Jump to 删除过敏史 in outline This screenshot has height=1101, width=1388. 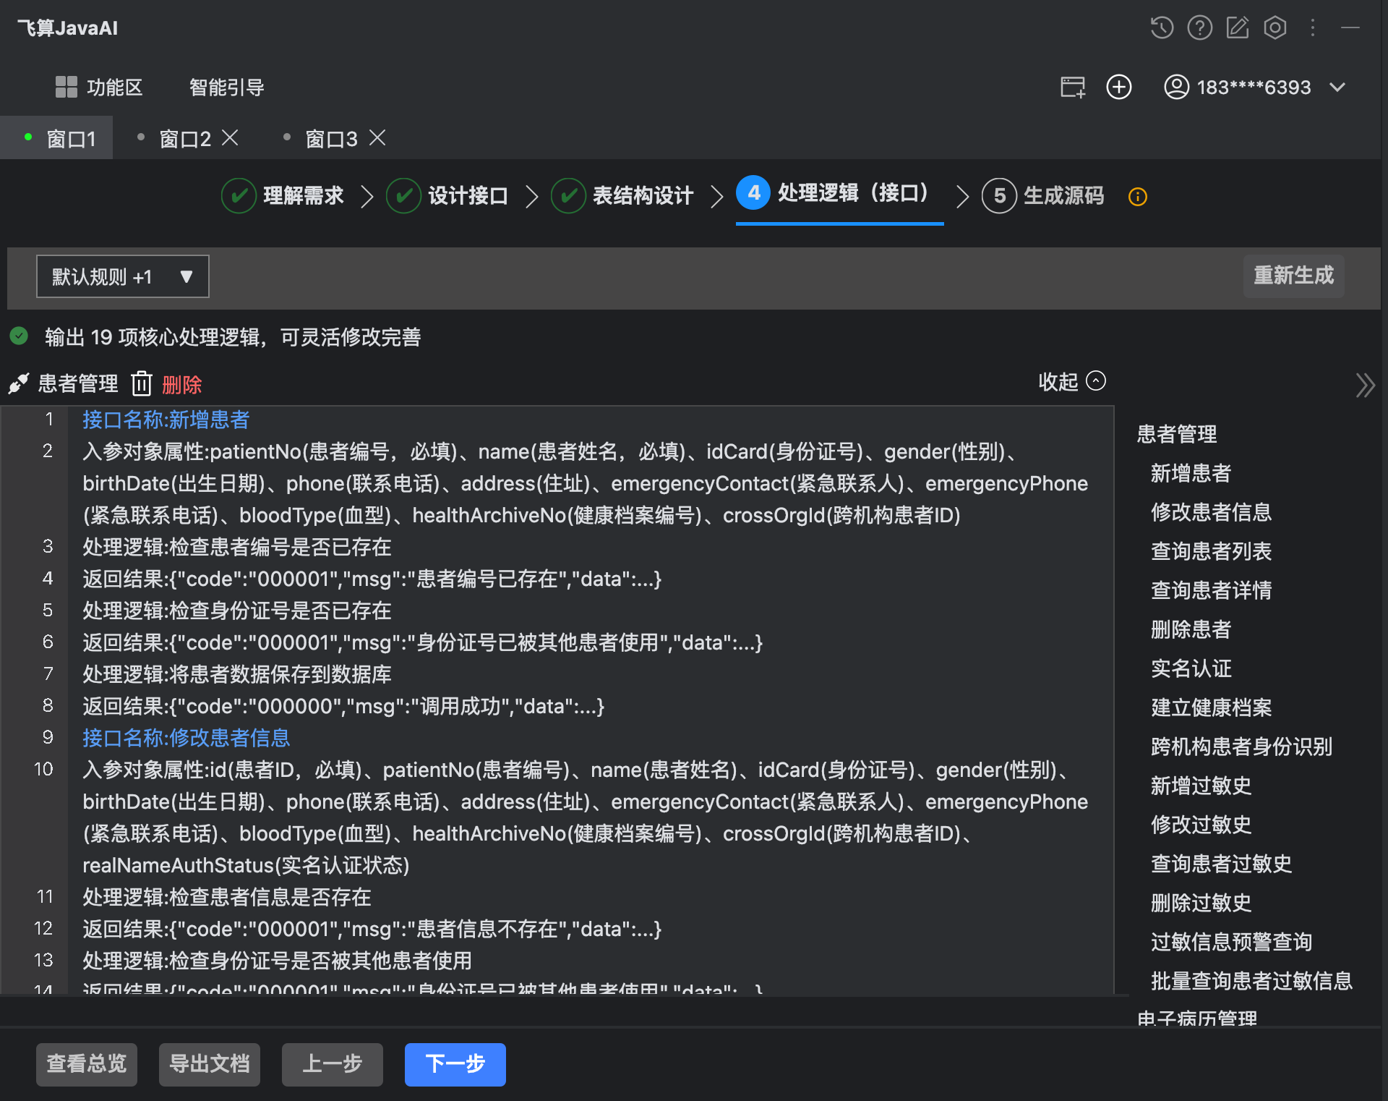(1201, 903)
